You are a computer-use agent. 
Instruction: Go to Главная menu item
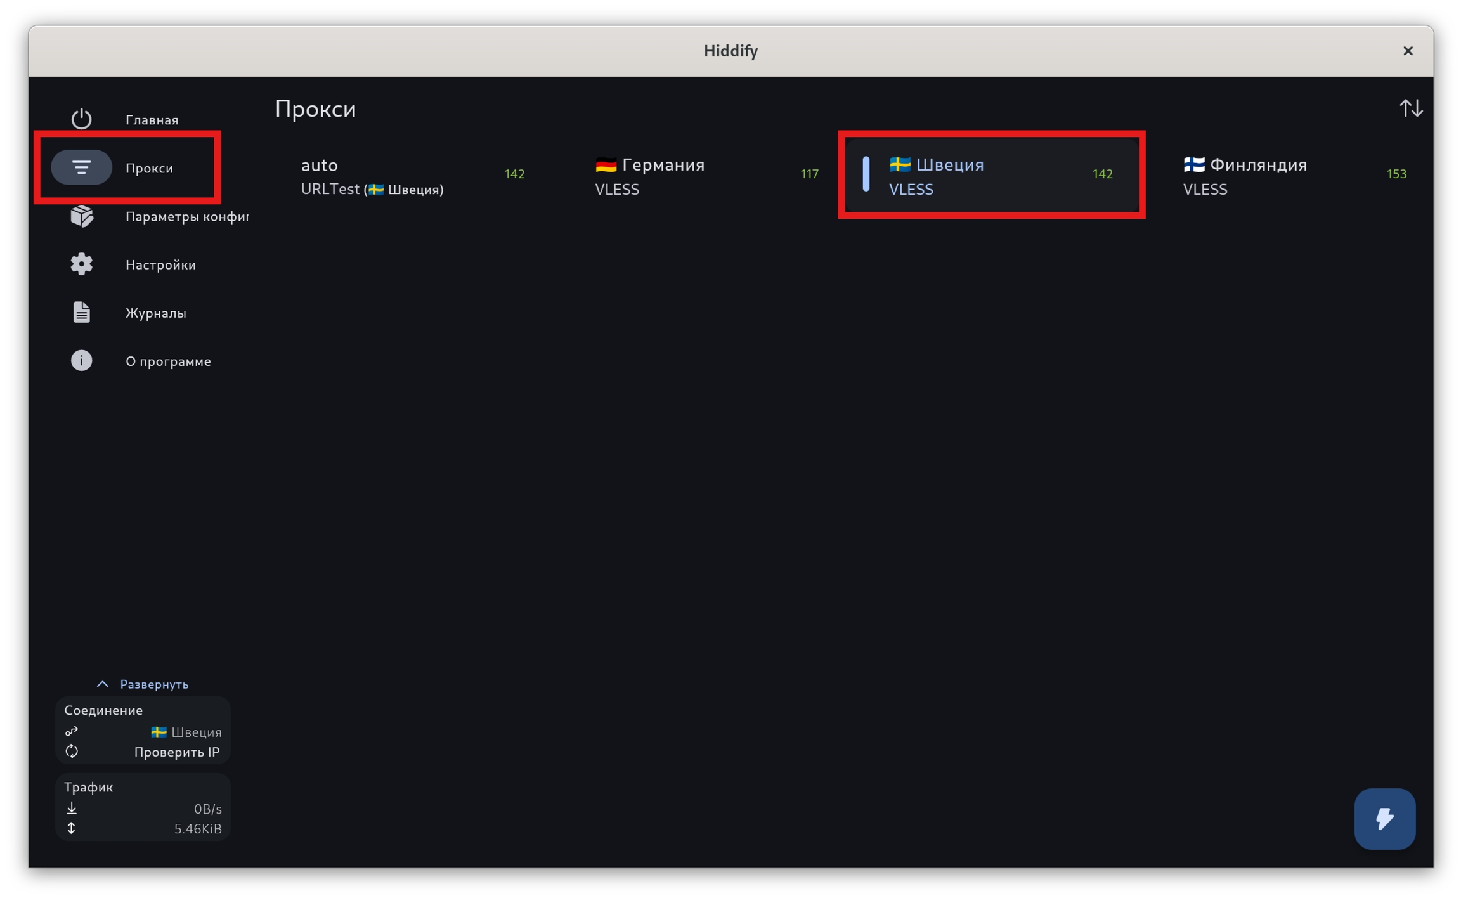pos(152,120)
